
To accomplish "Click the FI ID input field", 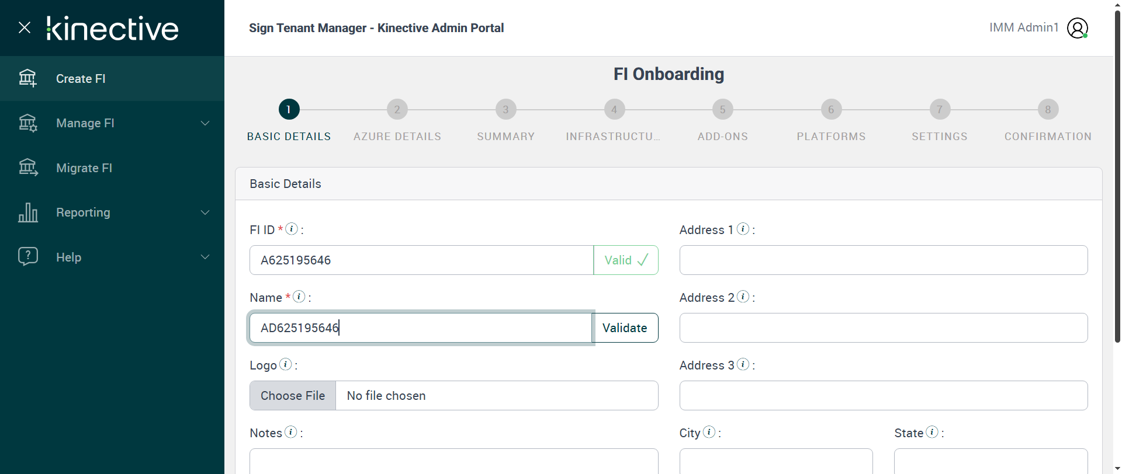I will pos(421,260).
